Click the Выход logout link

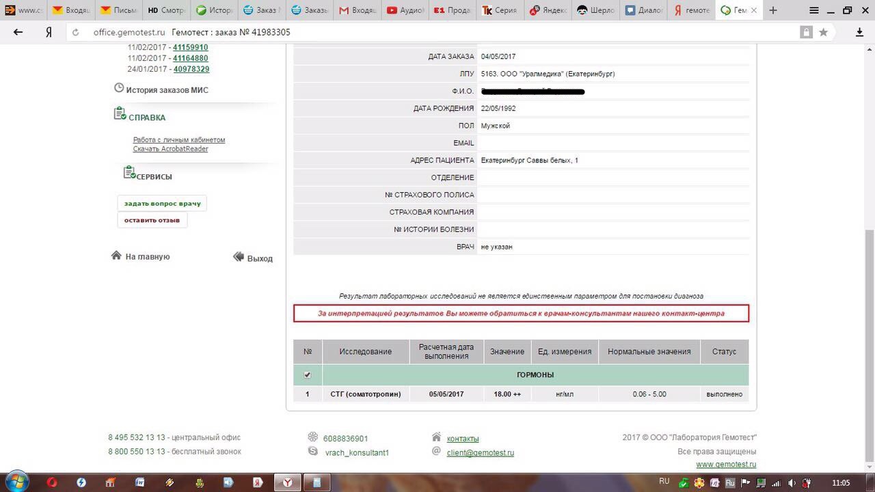coord(259,258)
